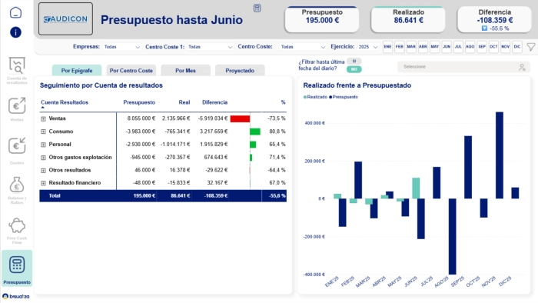Toggle the DIC month filter
538x303 pixels.
[x=517, y=47]
